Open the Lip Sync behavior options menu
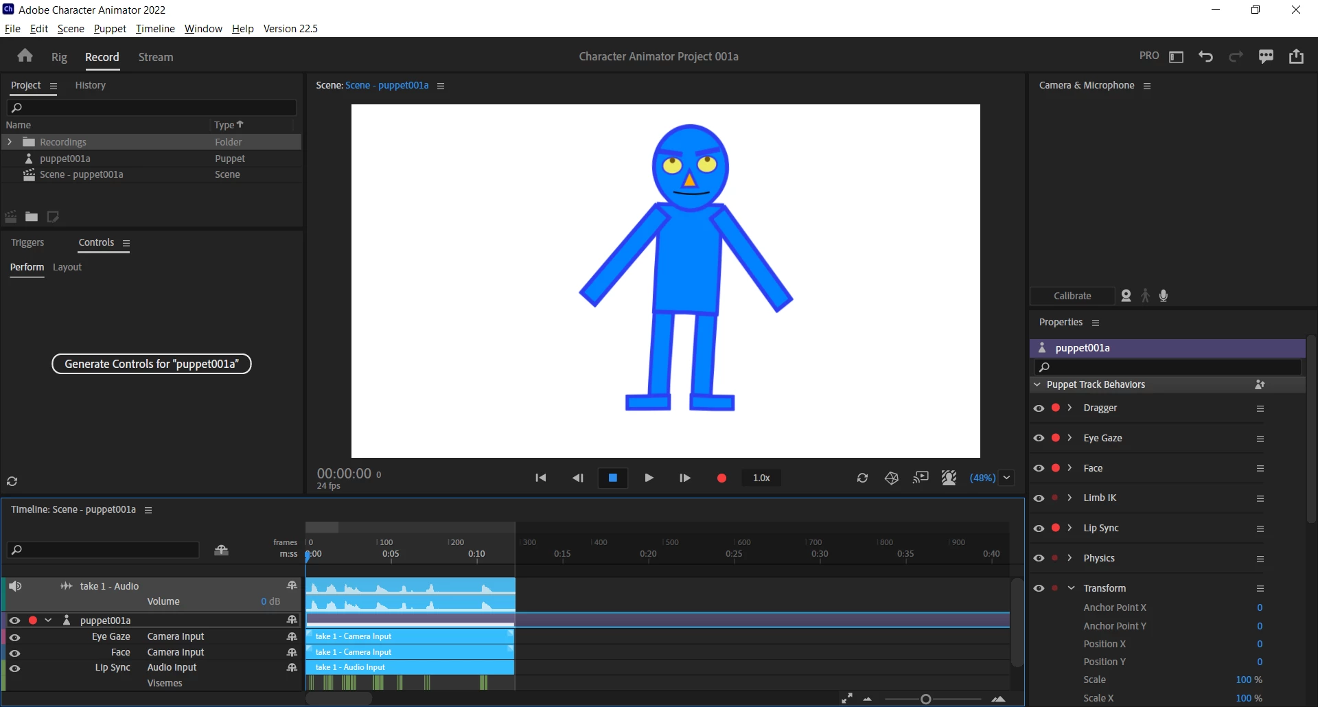Image resolution: width=1318 pixels, height=707 pixels. (1260, 529)
